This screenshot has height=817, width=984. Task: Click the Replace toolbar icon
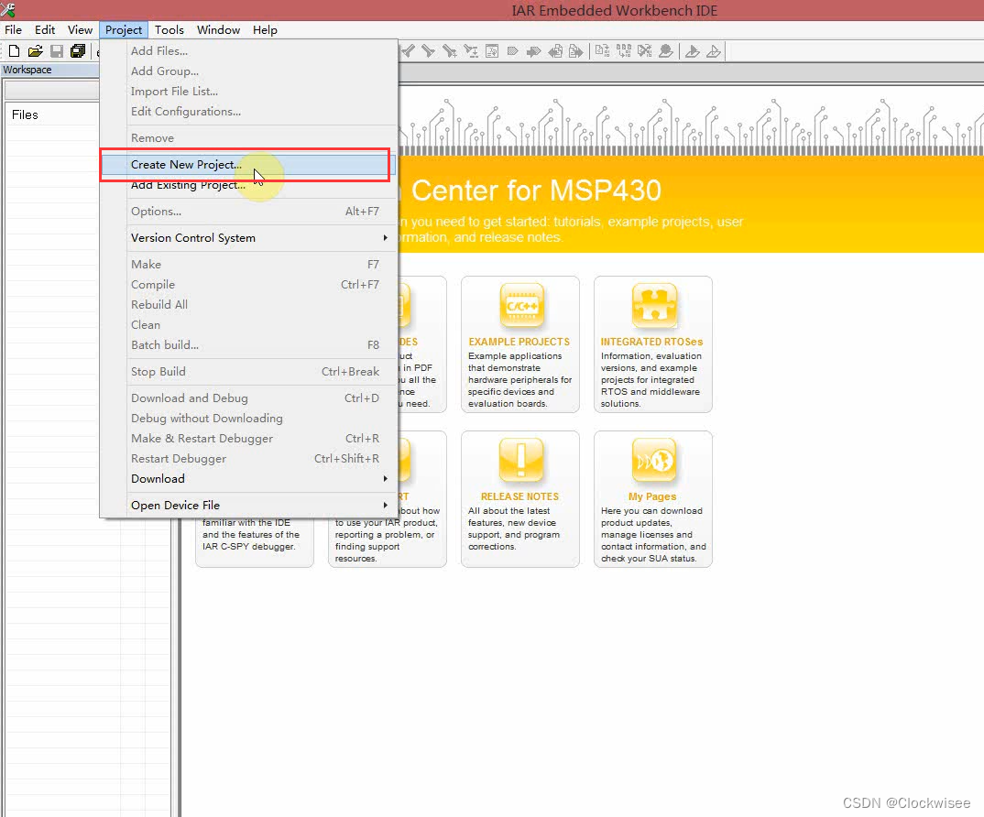point(471,51)
